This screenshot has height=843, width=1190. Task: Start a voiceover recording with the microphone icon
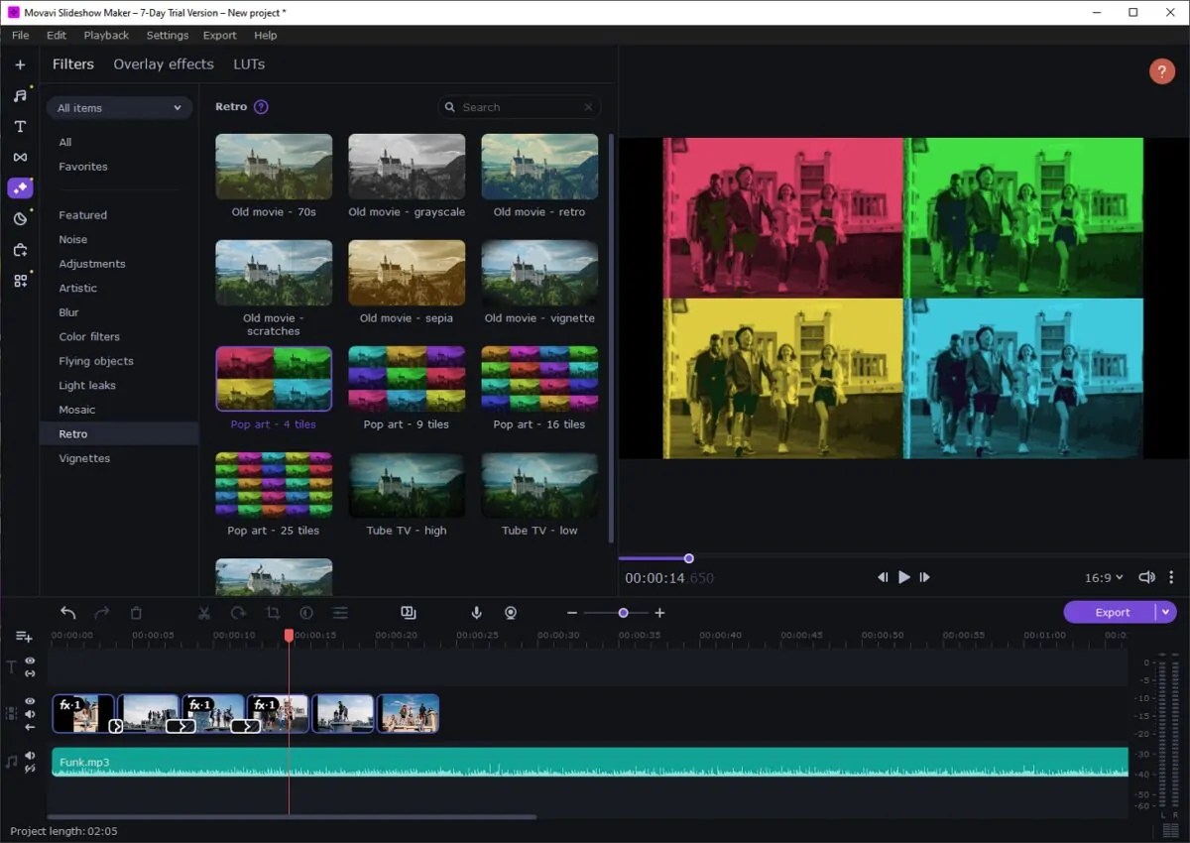[476, 613]
